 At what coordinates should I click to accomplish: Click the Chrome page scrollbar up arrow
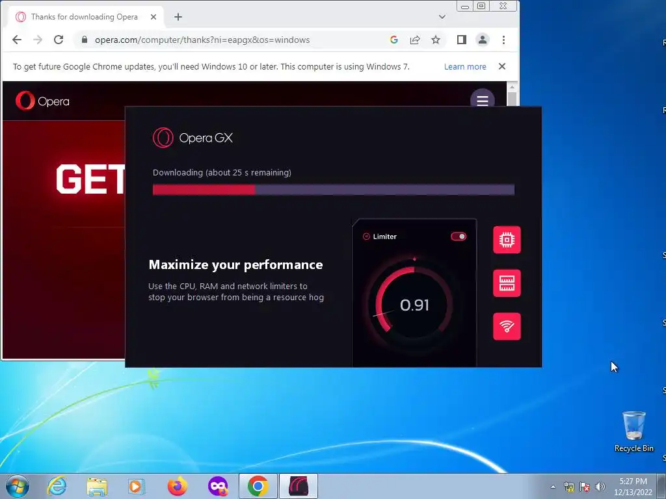tap(512, 86)
